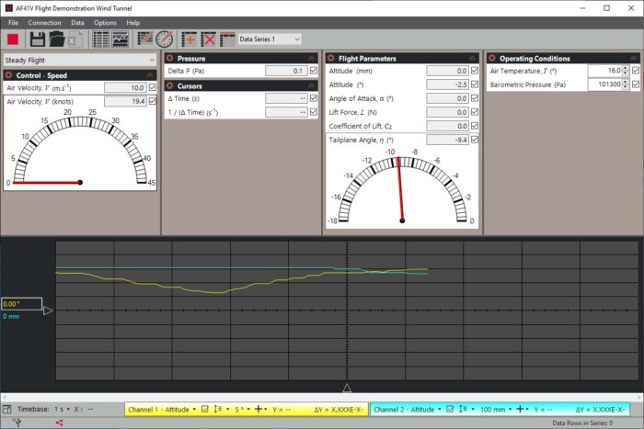Viewport: 644px width, 429px height.
Task: Click Channel 2 vertical autoscale icon
Action: (x=464, y=409)
